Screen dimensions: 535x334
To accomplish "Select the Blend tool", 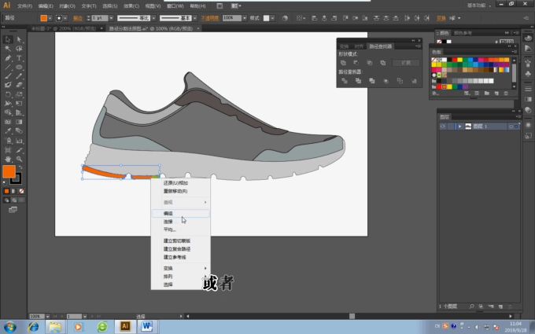I will pyautogui.click(x=19, y=131).
